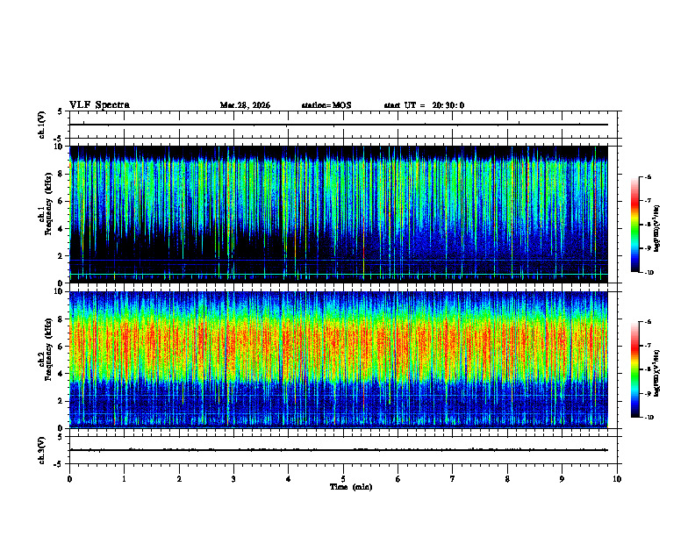Image resolution: width=695 pixels, height=537 pixels.
Task: Click time axis tick label '1'
Action: pos(125,479)
